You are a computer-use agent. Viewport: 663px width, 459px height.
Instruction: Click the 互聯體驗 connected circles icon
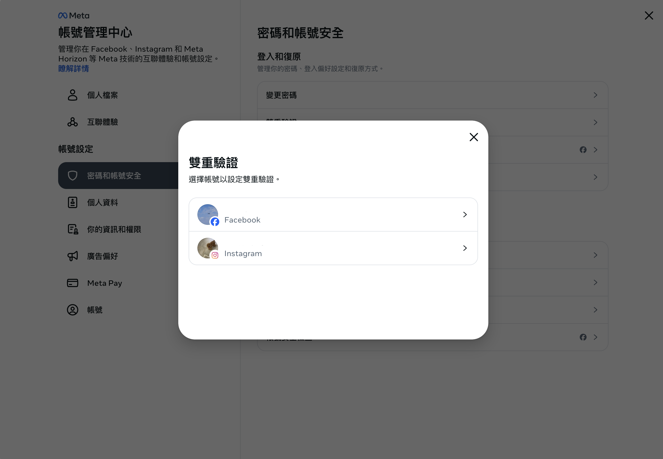(x=73, y=122)
